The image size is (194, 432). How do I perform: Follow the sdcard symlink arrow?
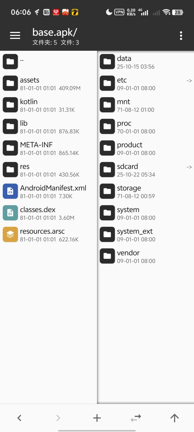point(189,167)
